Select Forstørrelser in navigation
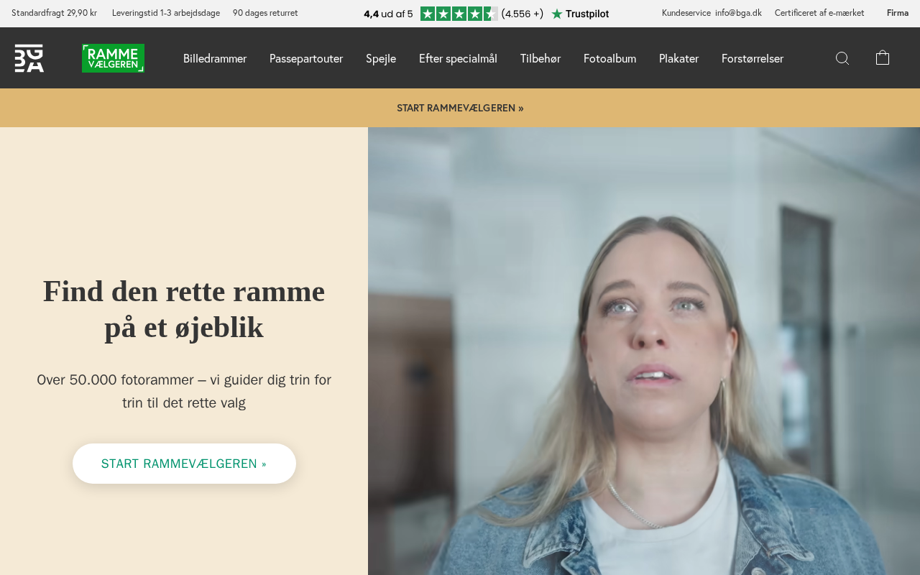 753,58
